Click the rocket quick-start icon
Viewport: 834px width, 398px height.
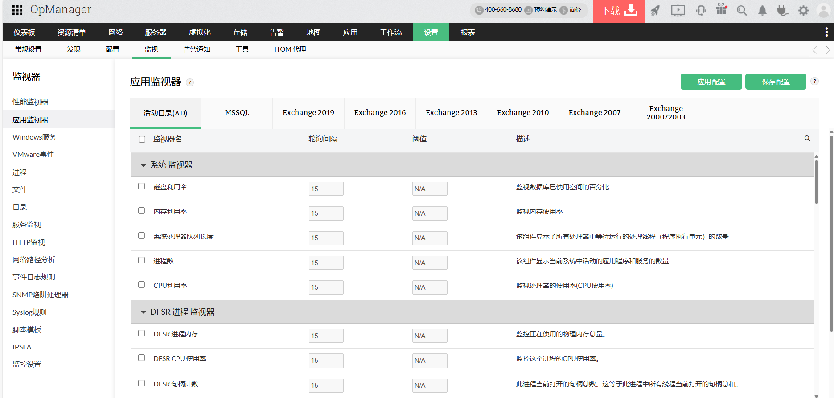pos(655,10)
